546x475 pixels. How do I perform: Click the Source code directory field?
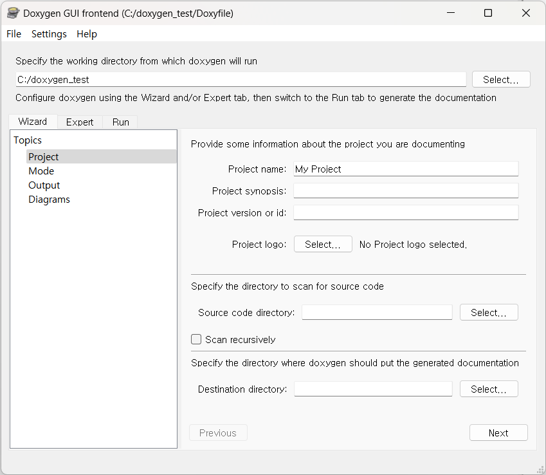point(377,312)
